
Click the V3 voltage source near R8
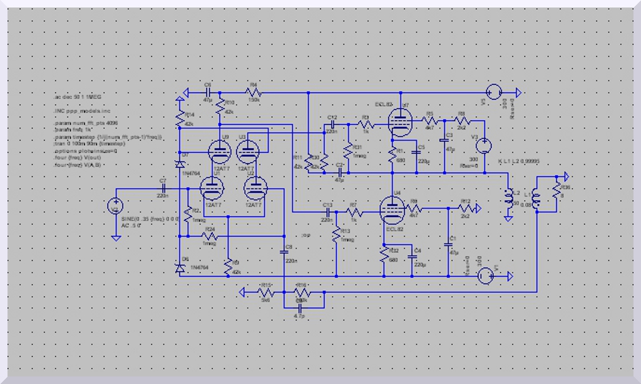click(483, 146)
